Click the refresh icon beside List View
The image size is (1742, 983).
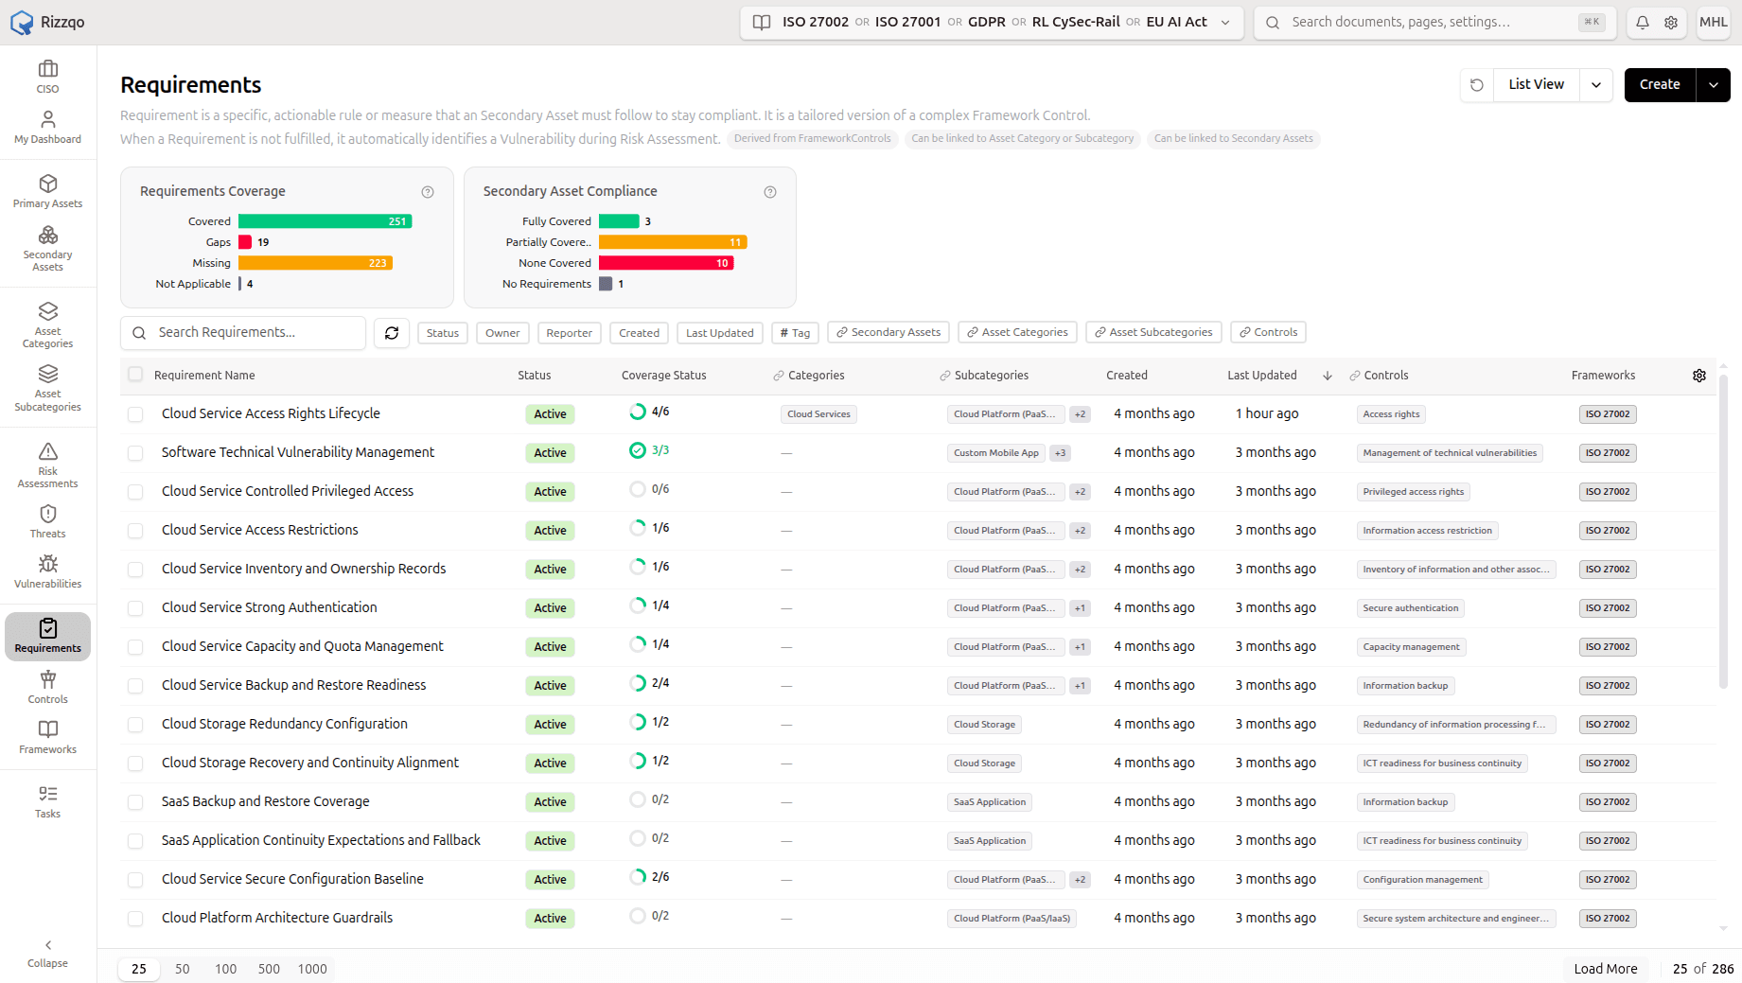pyautogui.click(x=1477, y=84)
